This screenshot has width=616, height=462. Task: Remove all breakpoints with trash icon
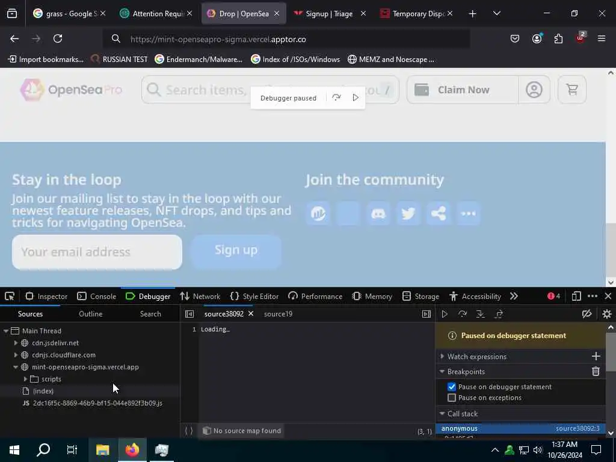[596, 371]
